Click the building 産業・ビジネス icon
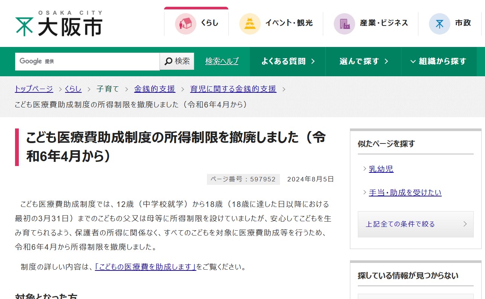The height and width of the screenshot is (299, 485). [x=344, y=24]
